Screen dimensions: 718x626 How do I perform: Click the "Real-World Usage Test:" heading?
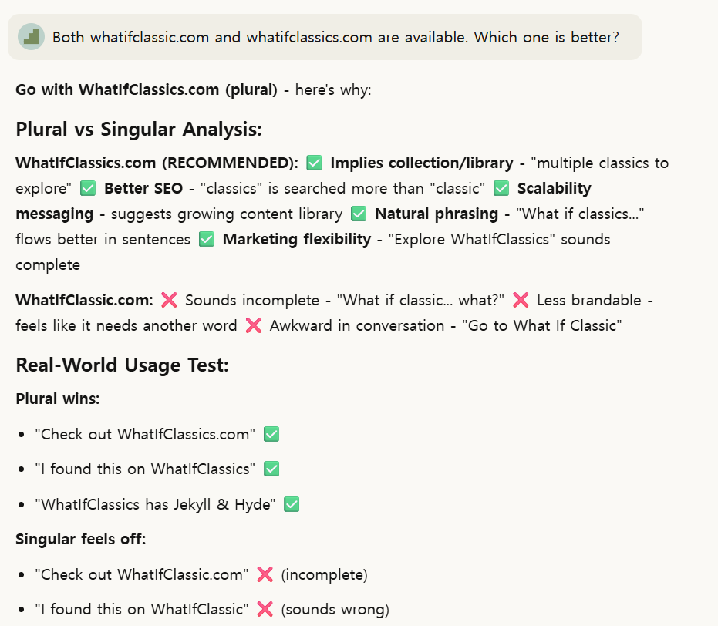(x=122, y=365)
